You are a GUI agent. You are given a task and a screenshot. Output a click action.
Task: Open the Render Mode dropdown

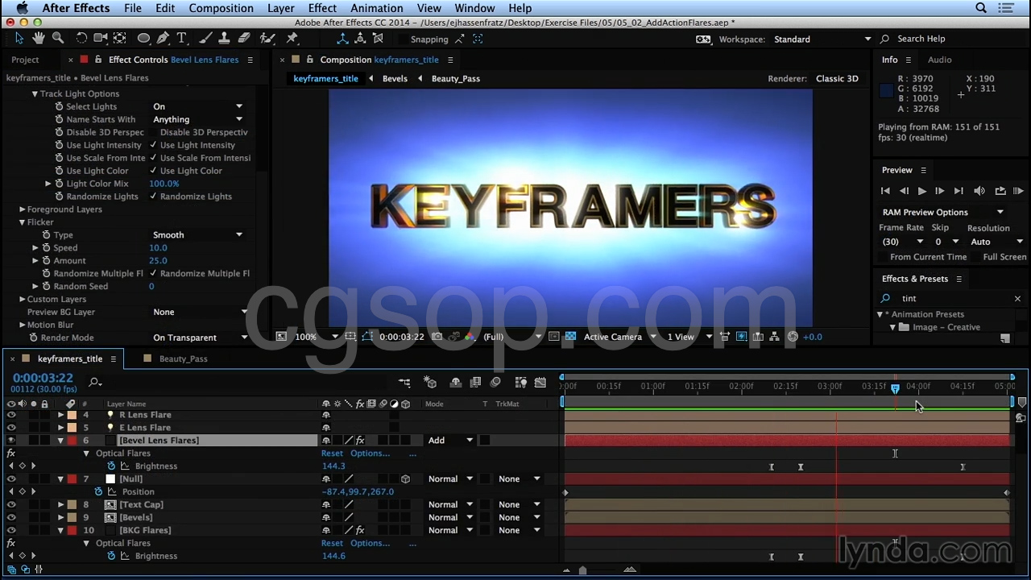click(200, 338)
